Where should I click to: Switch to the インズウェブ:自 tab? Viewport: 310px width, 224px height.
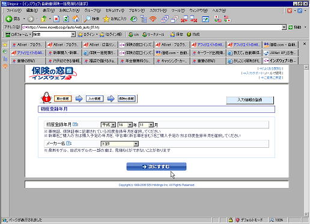pos(281,61)
